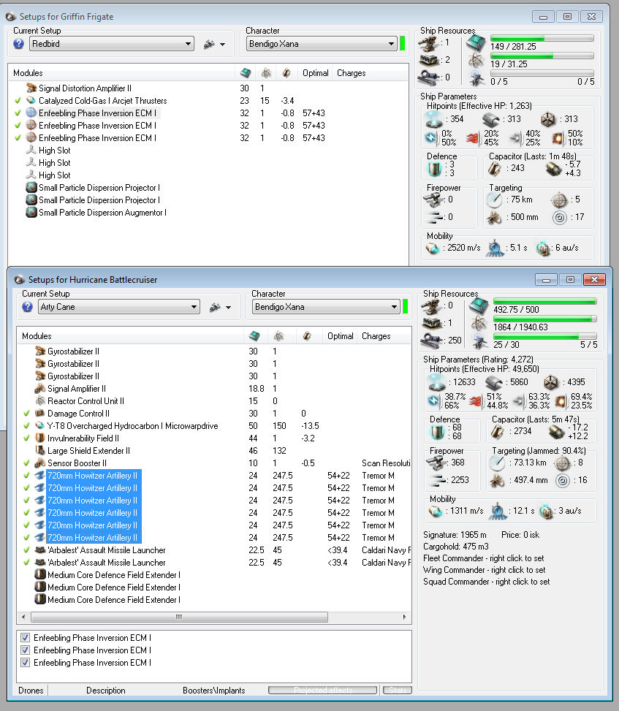Image resolution: width=619 pixels, height=711 pixels.
Task: Click Griffin CPU usage bar 149 / 281.25
Action: tap(542, 39)
